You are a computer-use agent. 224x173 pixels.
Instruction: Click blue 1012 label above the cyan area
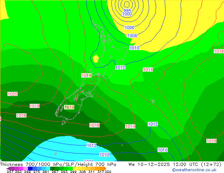pyautogui.click(x=92, y=145)
